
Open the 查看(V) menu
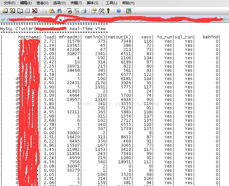click(42, 3)
